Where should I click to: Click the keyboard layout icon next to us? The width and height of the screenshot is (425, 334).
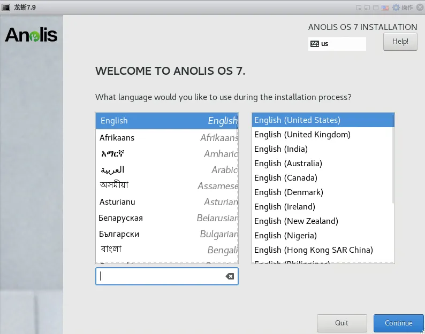tap(314, 44)
